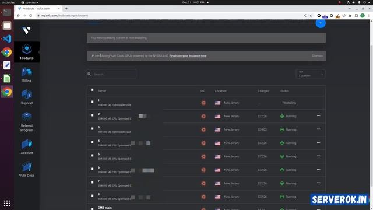Click the Location column header
Viewport: 373px width, 210px height.
221,91
